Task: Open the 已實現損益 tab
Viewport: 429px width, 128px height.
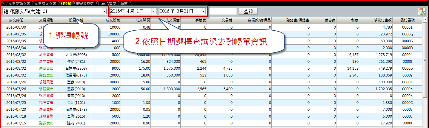Action: coord(107,3)
